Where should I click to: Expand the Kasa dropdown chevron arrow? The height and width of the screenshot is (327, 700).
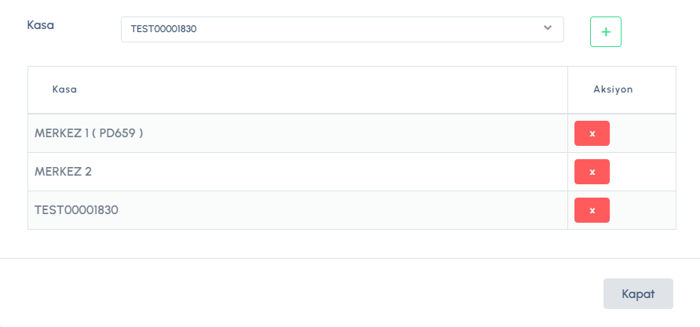tap(548, 28)
